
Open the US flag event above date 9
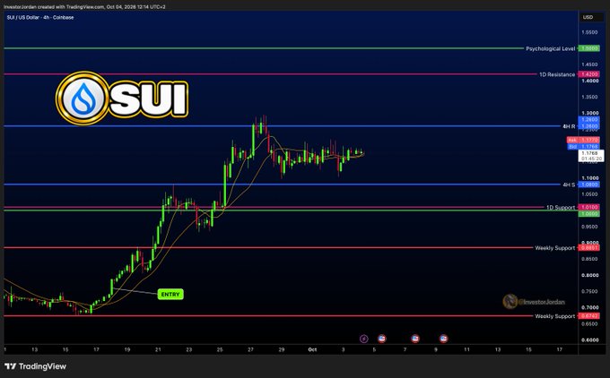(x=443, y=339)
